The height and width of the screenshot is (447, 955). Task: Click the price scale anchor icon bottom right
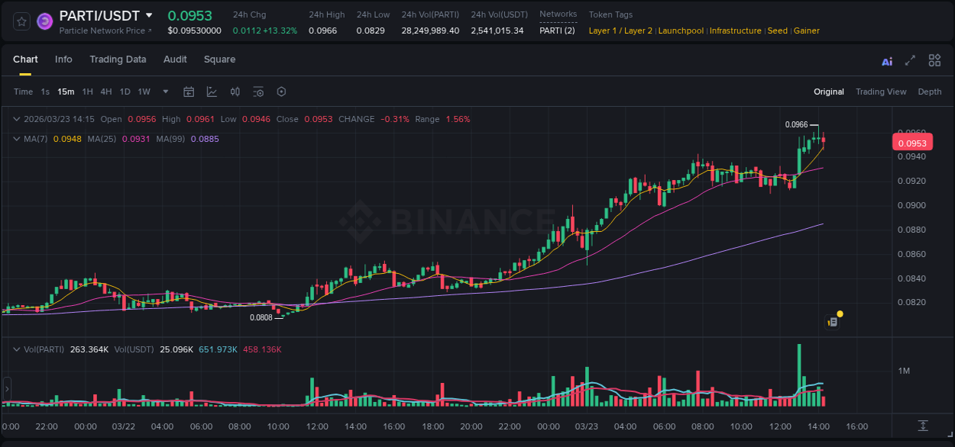pos(924,427)
